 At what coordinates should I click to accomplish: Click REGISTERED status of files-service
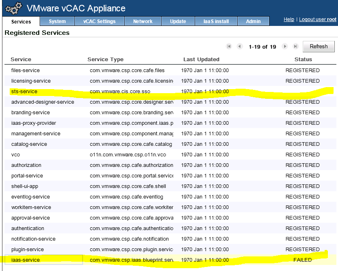pyautogui.click(x=303, y=70)
